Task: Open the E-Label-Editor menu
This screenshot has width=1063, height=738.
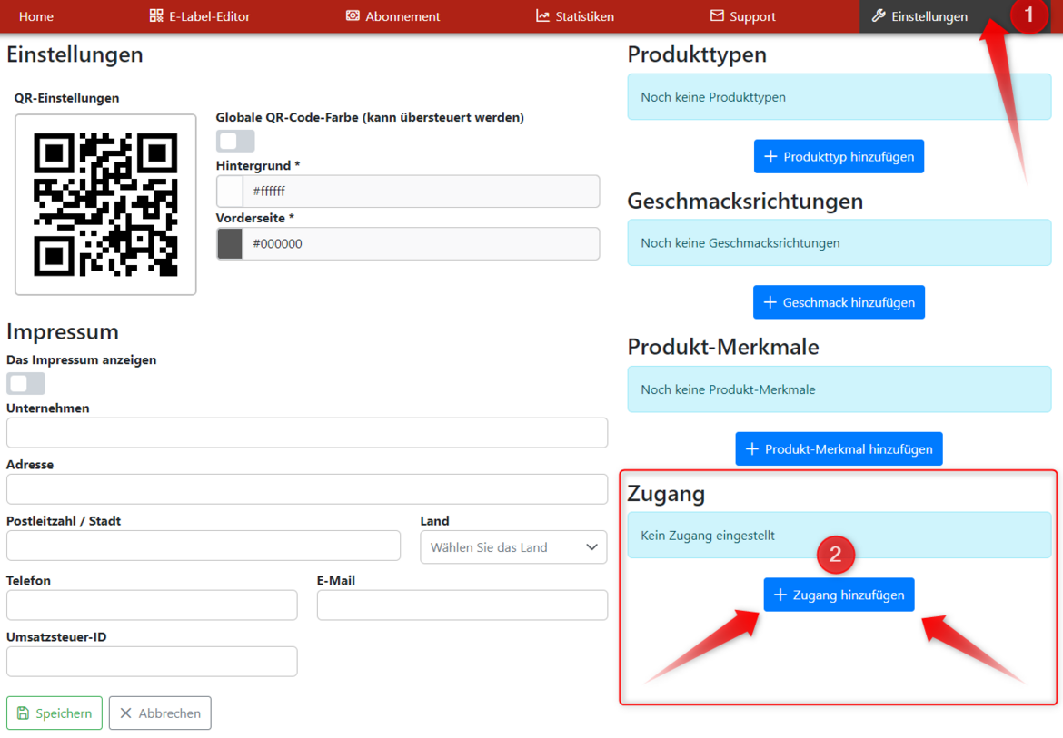Action: click(199, 16)
